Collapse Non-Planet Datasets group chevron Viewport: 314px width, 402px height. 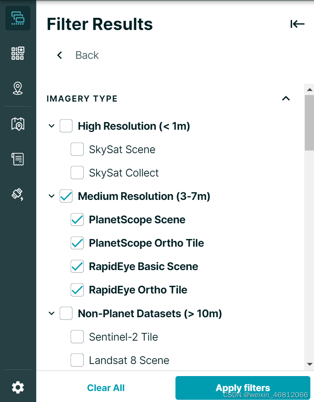pos(52,313)
